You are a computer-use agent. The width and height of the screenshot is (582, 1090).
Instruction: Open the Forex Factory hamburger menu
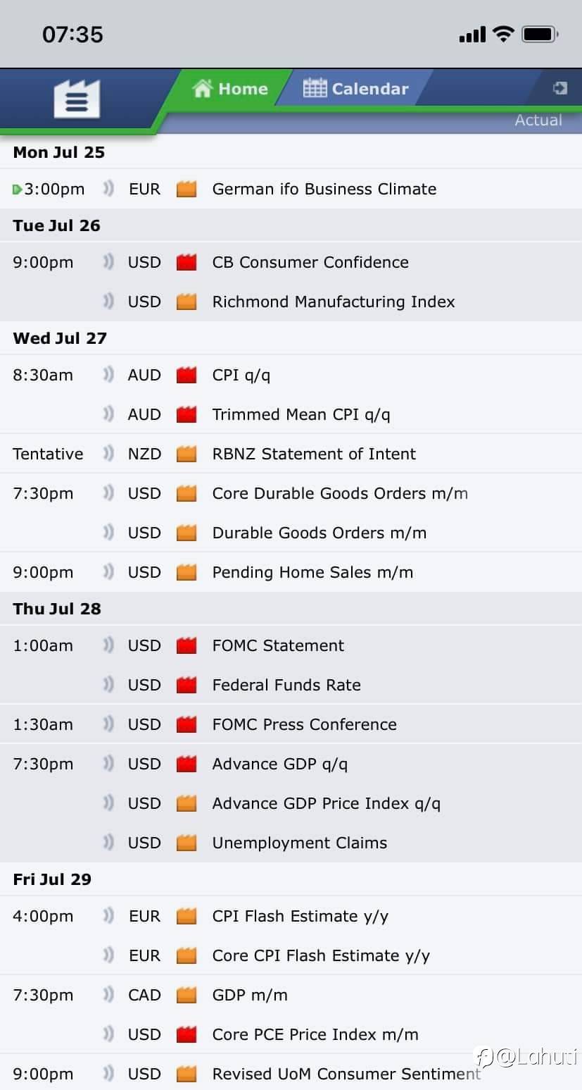coord(77,99)
